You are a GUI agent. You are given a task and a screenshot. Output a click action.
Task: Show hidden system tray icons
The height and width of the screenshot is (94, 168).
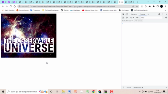pos(140,92)
